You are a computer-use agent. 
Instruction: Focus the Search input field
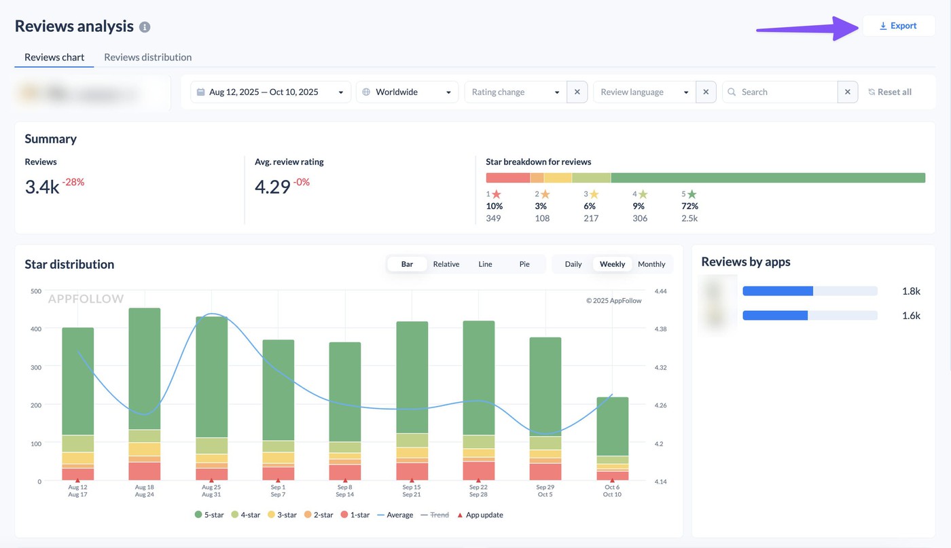(780, 92)
